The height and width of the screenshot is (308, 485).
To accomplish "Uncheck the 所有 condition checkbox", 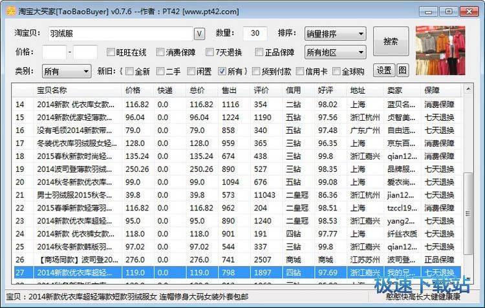I will tap(222, 71).
